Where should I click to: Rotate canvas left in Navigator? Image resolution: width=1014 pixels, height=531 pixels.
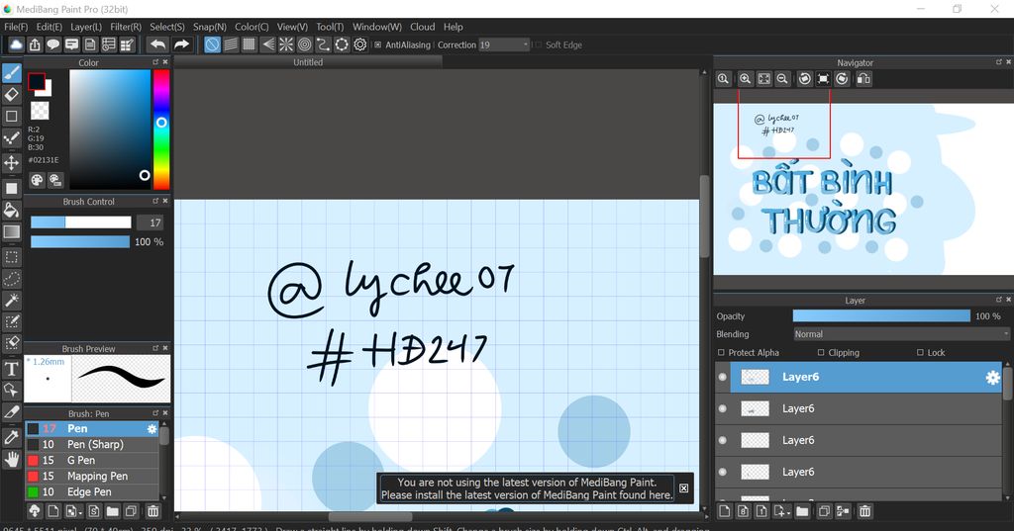(804, 79)
